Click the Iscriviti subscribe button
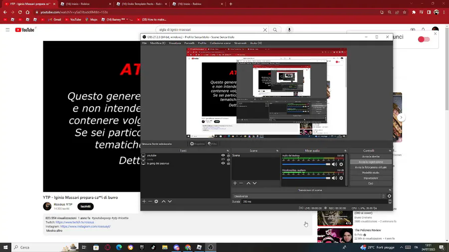 pyautogui.click(x=85, y=206)
